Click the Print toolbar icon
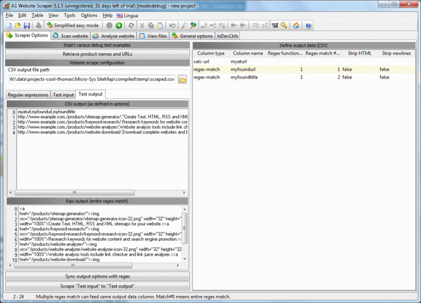The image size is (421, 303). click(39, 25)
